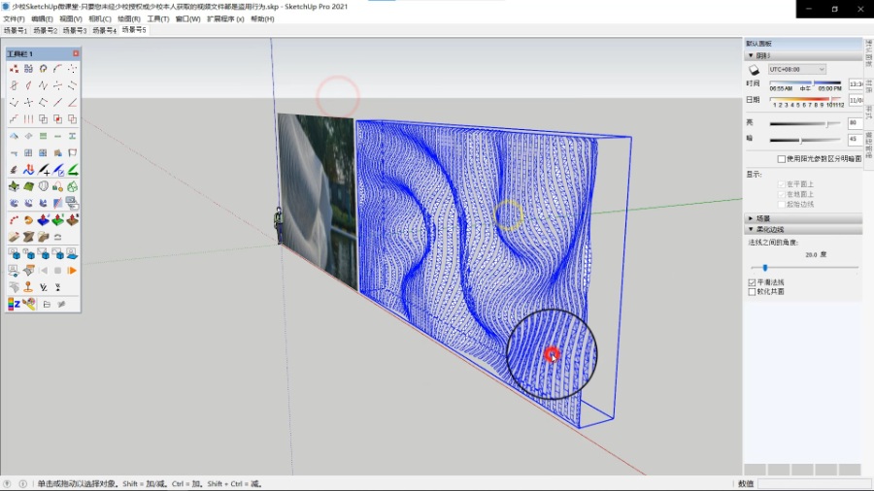The image size is (874, 491).
Task: Click the light value field showing 80
Action: pos(855,123)
